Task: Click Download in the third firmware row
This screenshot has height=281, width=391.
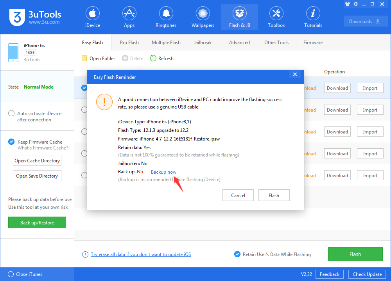Action: pos(337,132)
